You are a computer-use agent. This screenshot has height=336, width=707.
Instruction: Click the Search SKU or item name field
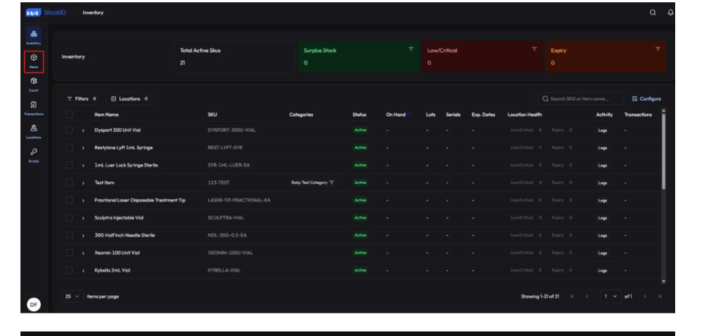(580, 98)
